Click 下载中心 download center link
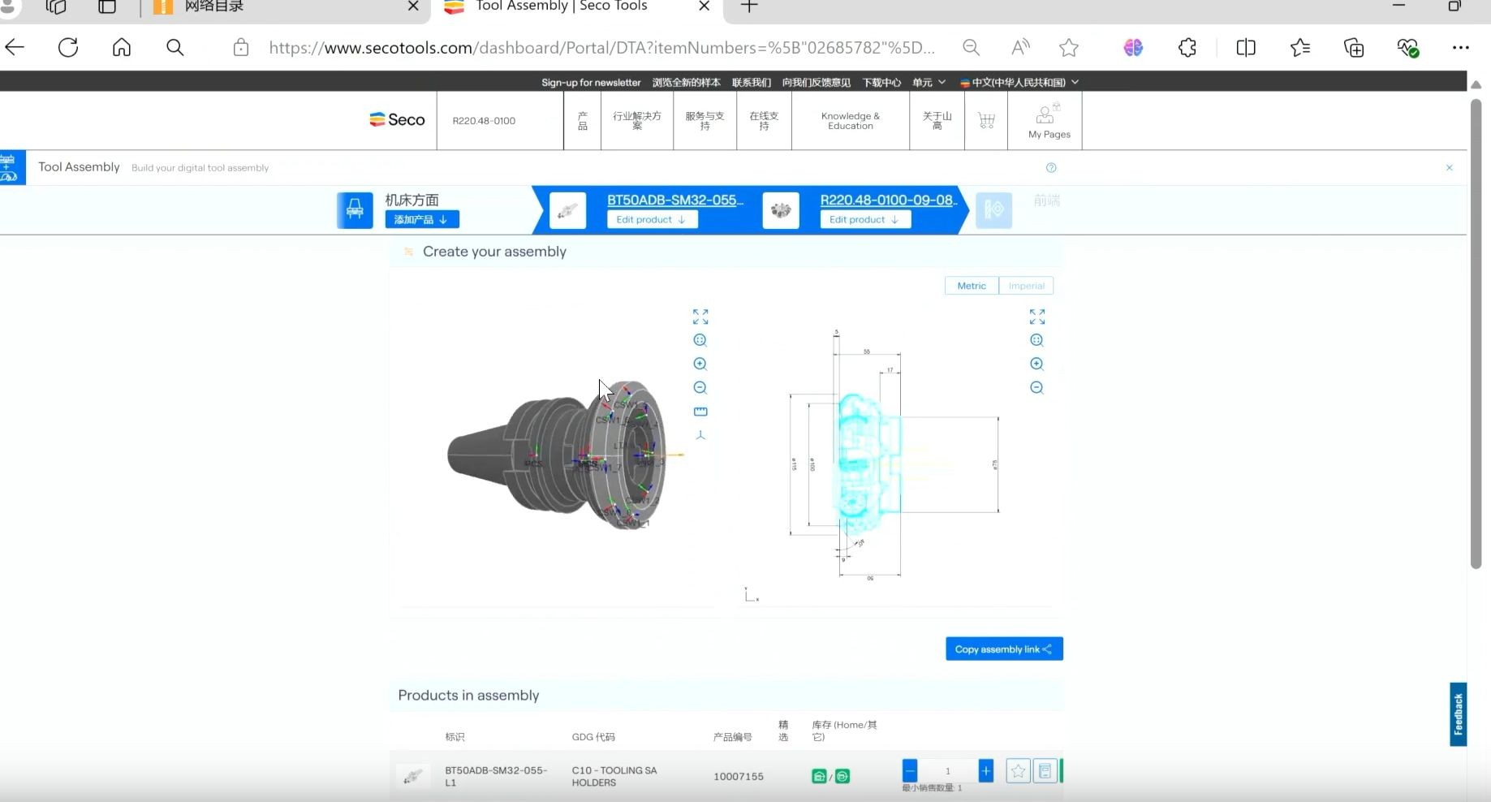1491x802 pixels. (x=881, y=82)
